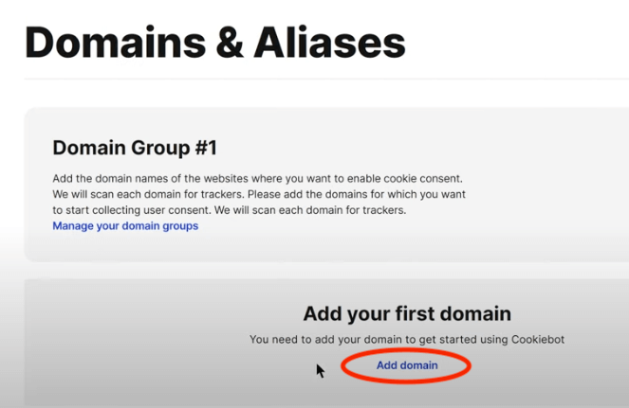Click the line starting Add the domain names
Screen dimensions: 629x408
pos(257,179)
